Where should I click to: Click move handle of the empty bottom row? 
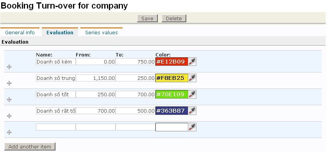tap(9, 132)
